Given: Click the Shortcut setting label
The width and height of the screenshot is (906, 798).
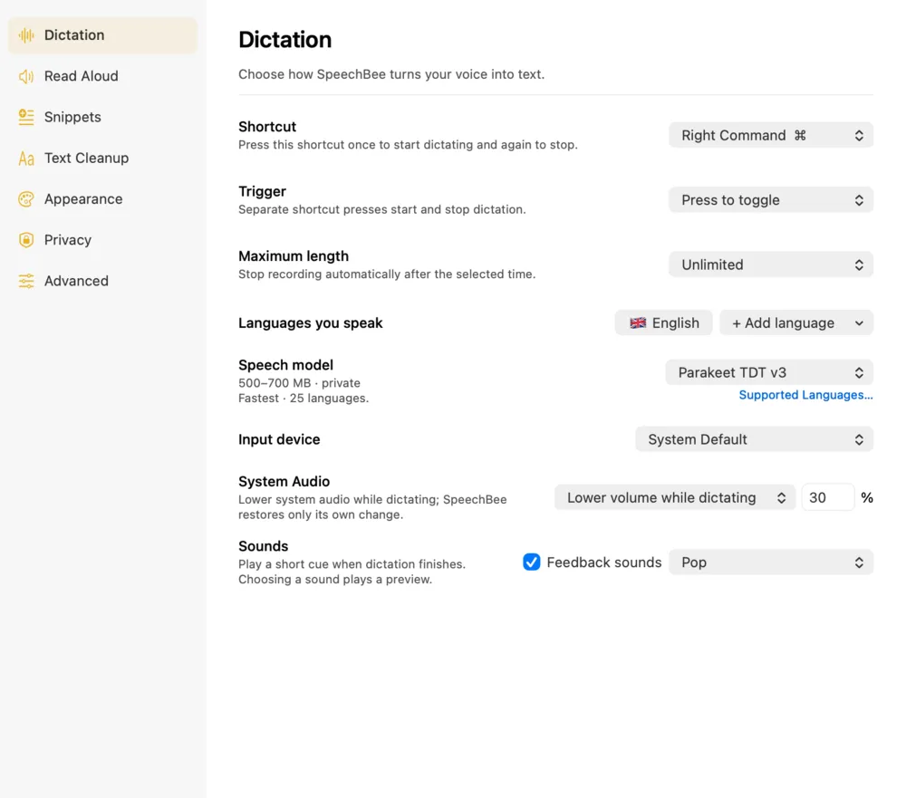Looking at the screenshot, I should coord(267,127).
